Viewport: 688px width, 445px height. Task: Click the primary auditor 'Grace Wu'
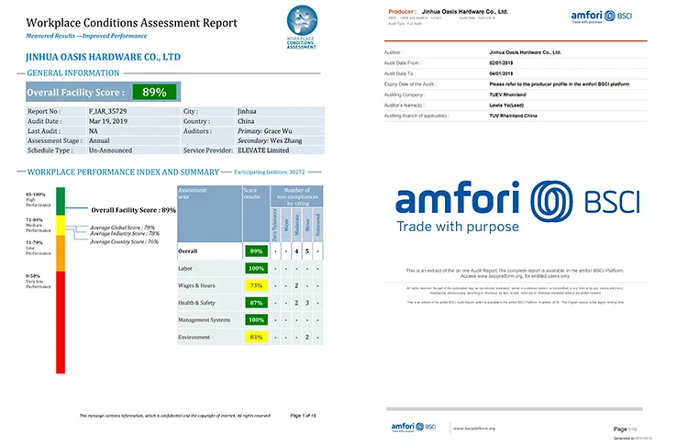278,131
